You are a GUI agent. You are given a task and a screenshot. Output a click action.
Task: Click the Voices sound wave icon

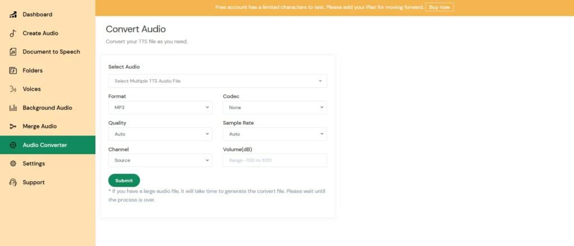click(13, 89)
